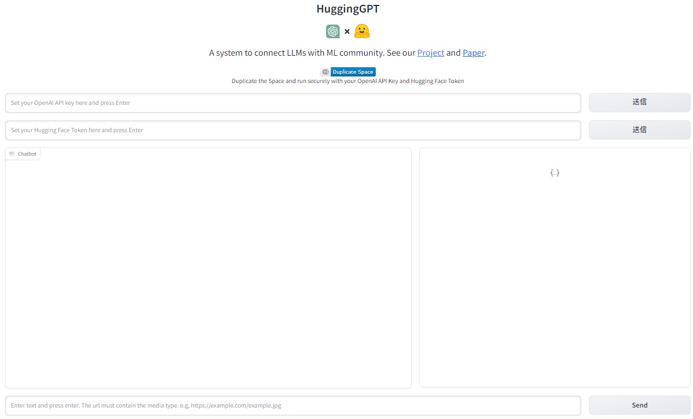Viewport: 693px width, 419px height.
Task: Click the hugging face emoji icon
Action: [x=362, y=32]
